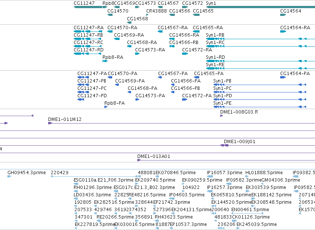Select transcript Syn1-RE

[x=215, y=65]
